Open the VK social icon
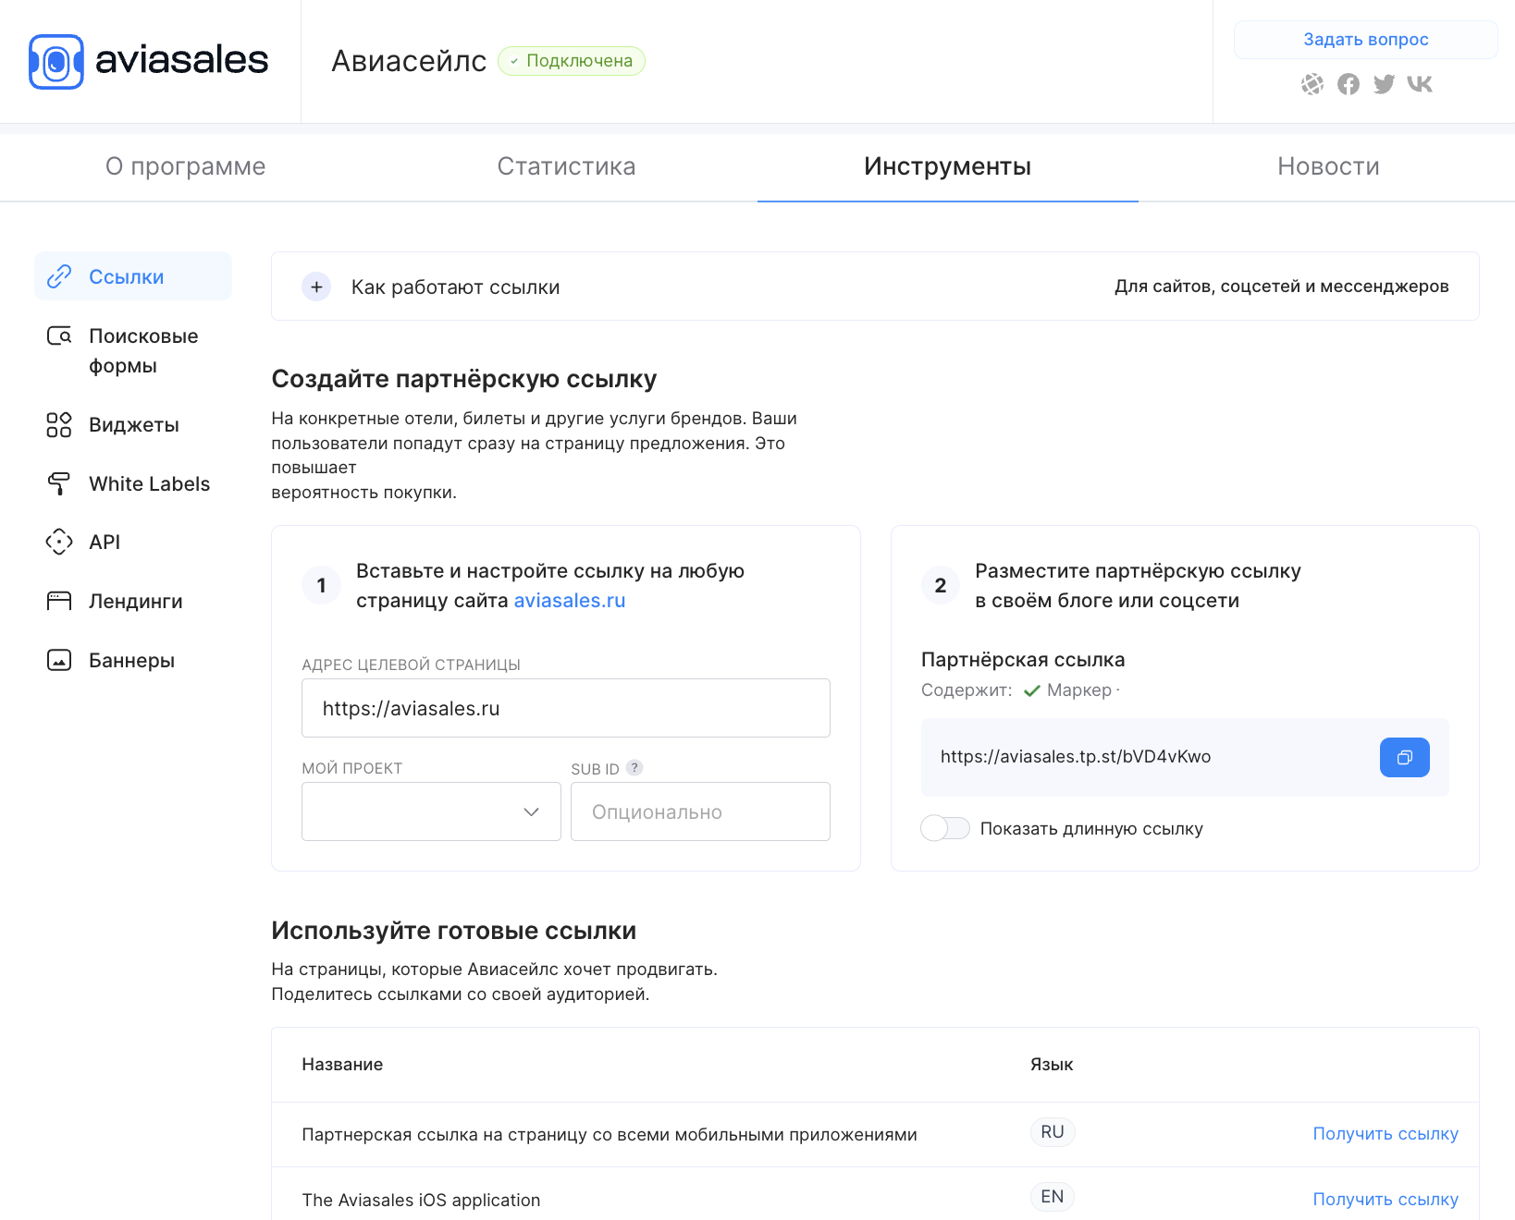Image resolution: width=1515 pixels, height=1220 pixels. (x=1420, y=84)
